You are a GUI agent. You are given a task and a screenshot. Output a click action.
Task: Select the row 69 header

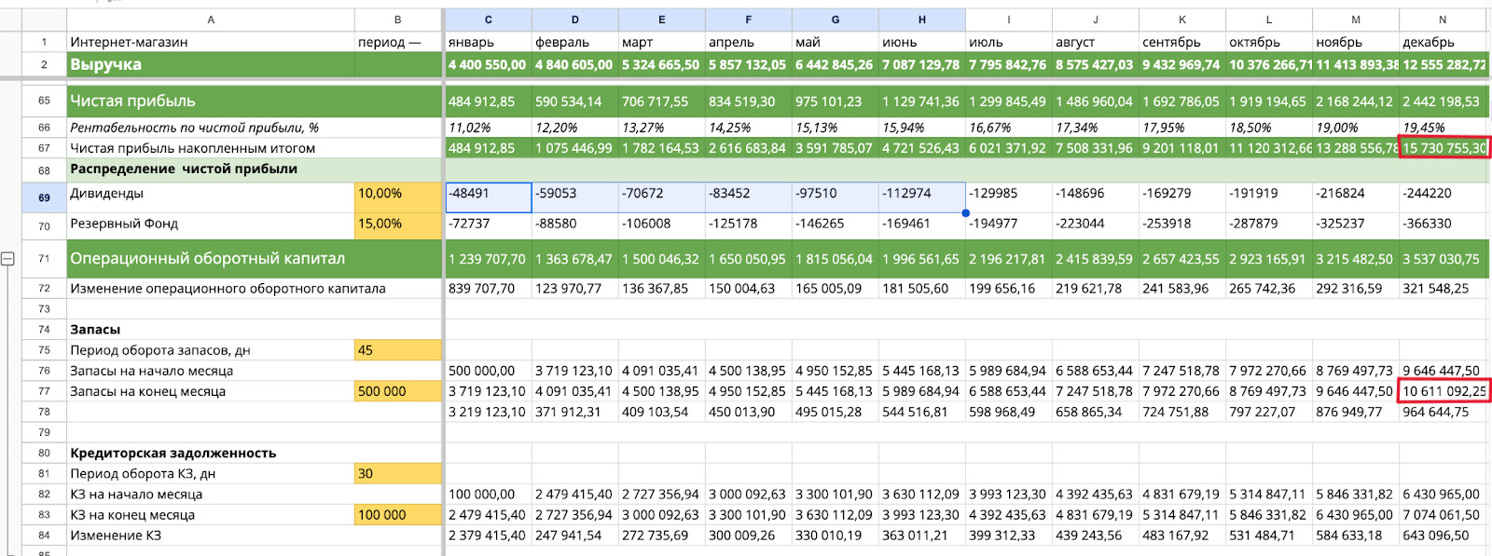click(x=44, y=197)
